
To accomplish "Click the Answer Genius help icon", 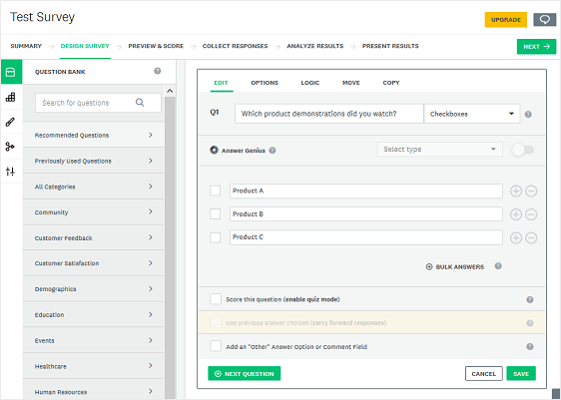I will pyautogui.click(x=273, y=151).
